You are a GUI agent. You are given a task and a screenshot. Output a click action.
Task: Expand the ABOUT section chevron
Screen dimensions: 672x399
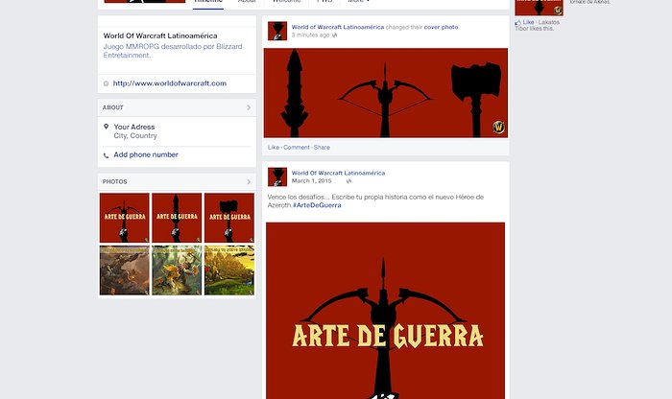pos(249,107)
